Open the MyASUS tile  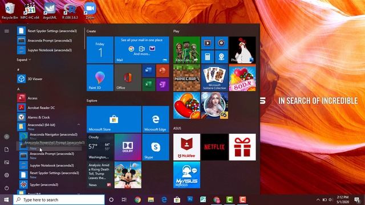[x=186, y=175]
